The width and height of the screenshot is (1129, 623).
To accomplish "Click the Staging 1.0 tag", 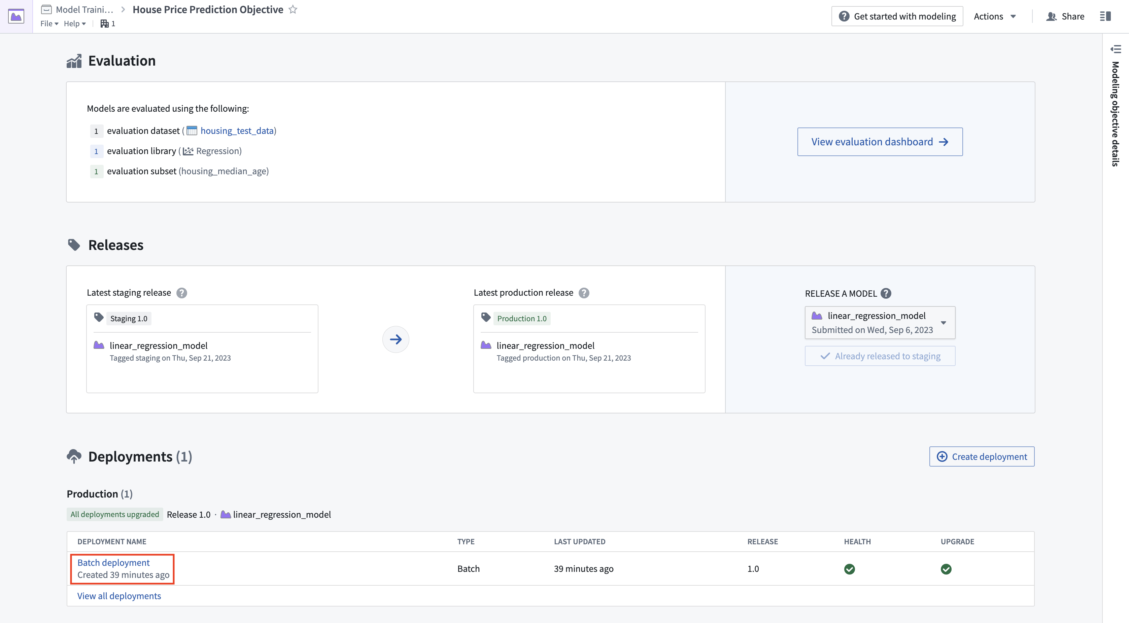I will click(x=128, y=319).
